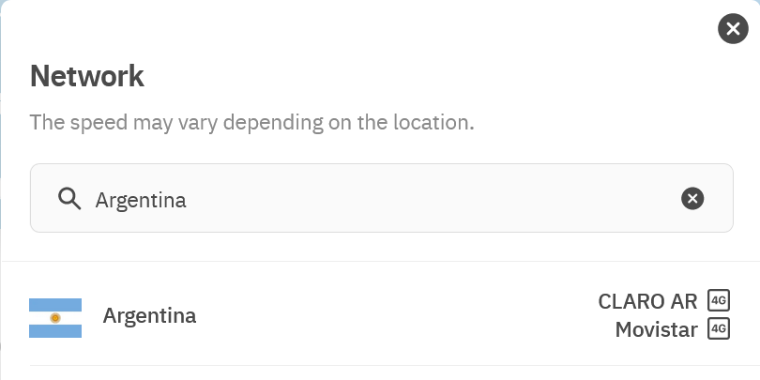760x380 pixels.
Task: Click the Network heading
Action: tap(87, 76)
